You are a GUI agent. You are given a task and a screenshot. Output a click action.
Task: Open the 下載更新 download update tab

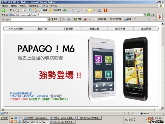68,29
